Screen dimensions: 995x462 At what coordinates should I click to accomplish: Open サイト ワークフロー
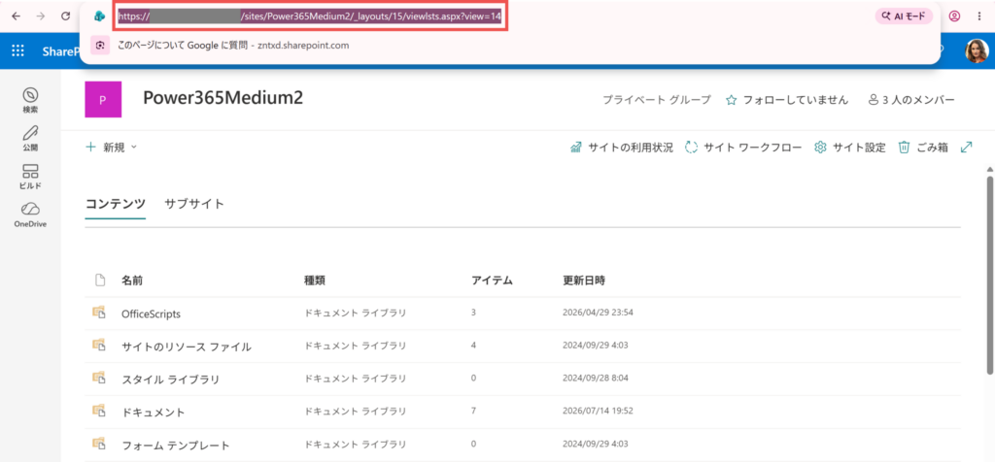tap(743, 148)
